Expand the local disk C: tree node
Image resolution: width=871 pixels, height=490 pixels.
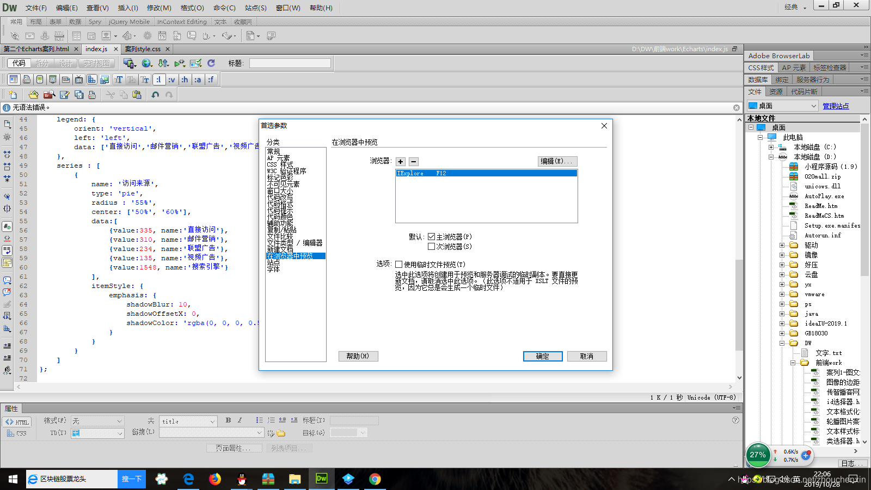771,147
